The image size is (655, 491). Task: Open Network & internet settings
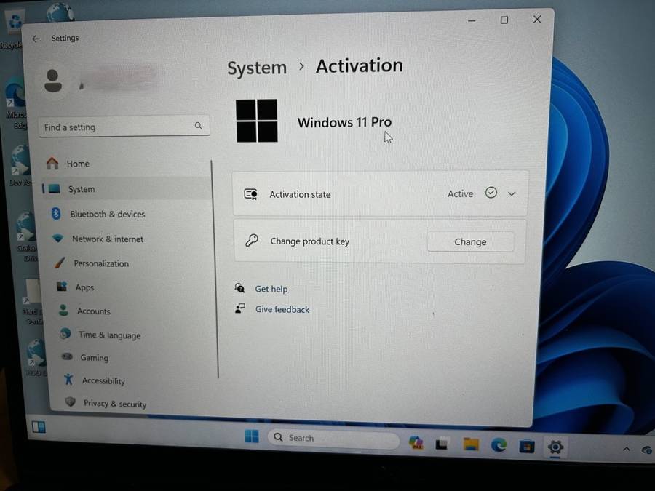click(x=107, y=239)
